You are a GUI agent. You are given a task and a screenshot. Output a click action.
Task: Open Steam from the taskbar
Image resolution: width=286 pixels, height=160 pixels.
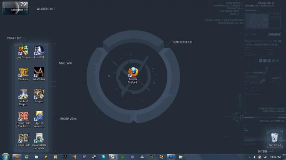(x=94, y=157)
